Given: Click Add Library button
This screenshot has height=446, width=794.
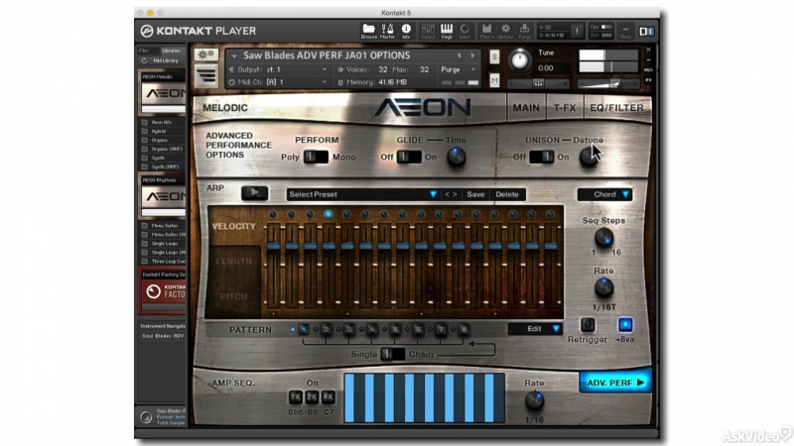Looking at the screenshot, I should click(166, 60).
